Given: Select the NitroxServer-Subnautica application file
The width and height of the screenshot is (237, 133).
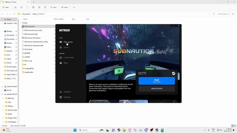Looking at the screenshot, I should [32, 38].
